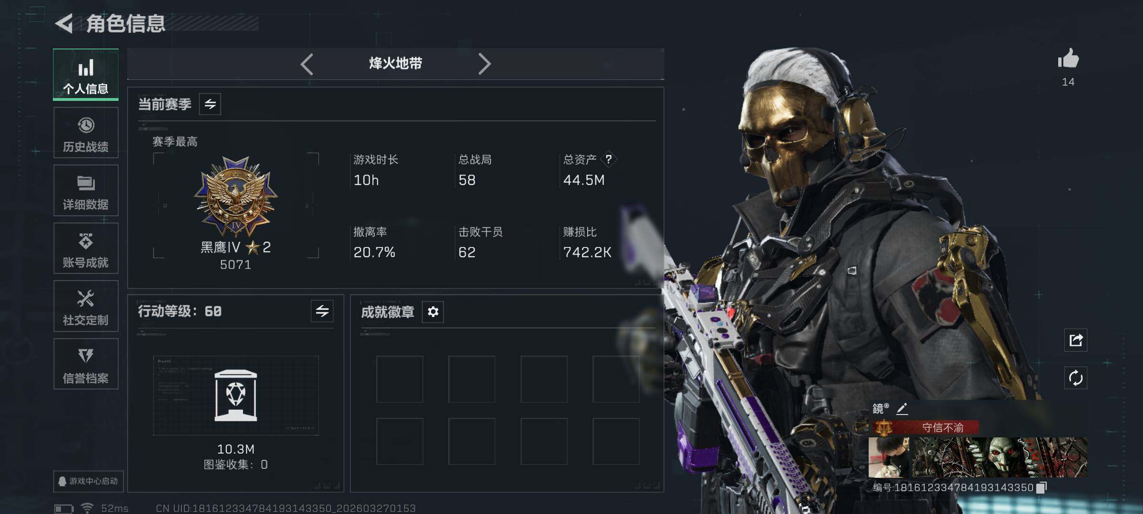This screenshot has width=1143, height=514.
Task: Like this profile with thumbs-up
Action: tap(1068, 59)
